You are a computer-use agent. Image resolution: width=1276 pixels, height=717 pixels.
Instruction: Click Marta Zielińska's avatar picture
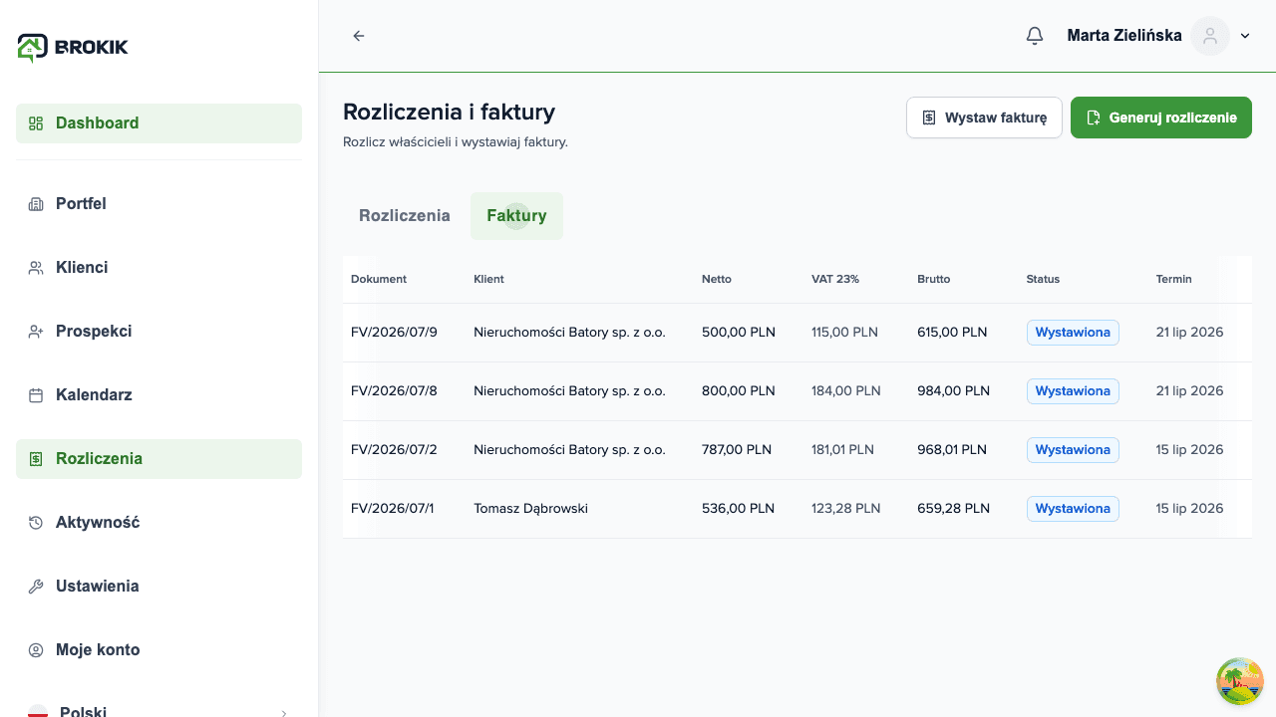pos(1210,36)
